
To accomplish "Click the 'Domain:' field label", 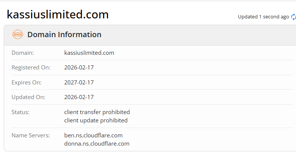I will click(x=23, y=53).
